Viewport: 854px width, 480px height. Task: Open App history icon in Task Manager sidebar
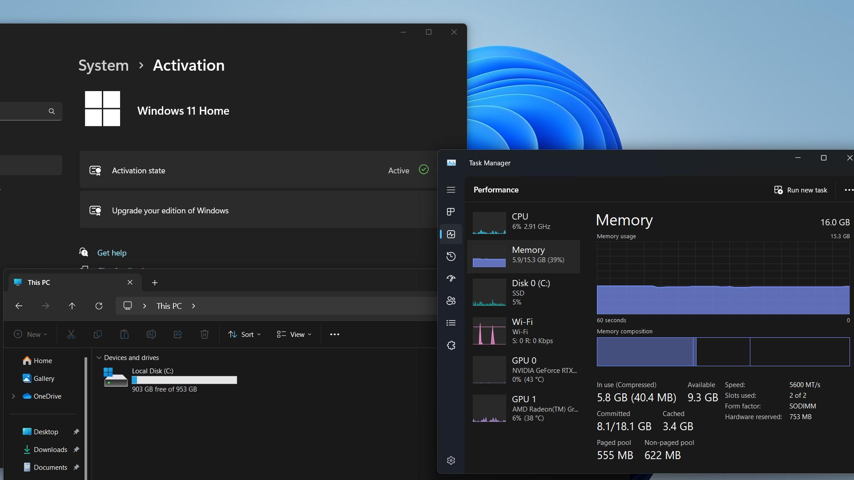tap(451, 256)
